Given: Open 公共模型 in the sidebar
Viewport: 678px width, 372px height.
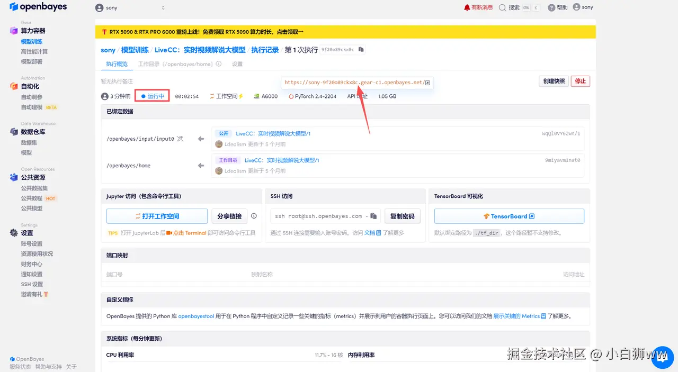Looking at the screenshot, I should [x=32, y=208].
